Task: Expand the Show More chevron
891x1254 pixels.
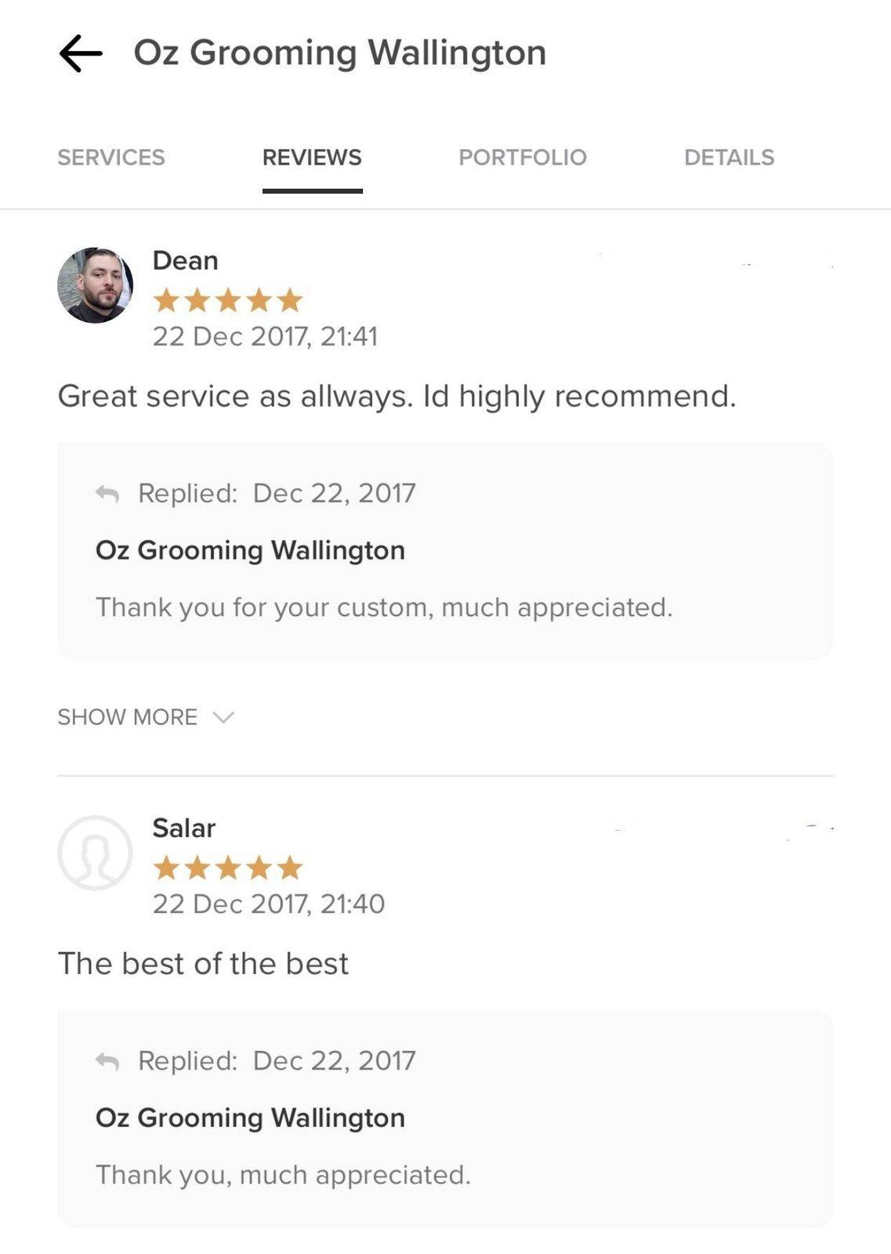Action: 223,717
